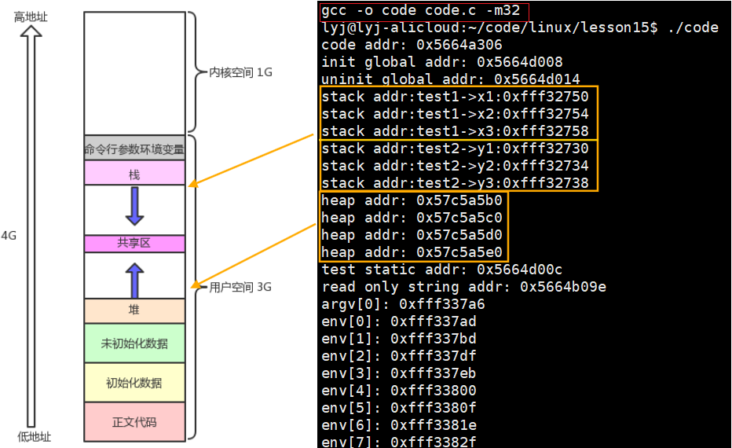Click the env[6]: 0xfff3381e line

[399, 425]
